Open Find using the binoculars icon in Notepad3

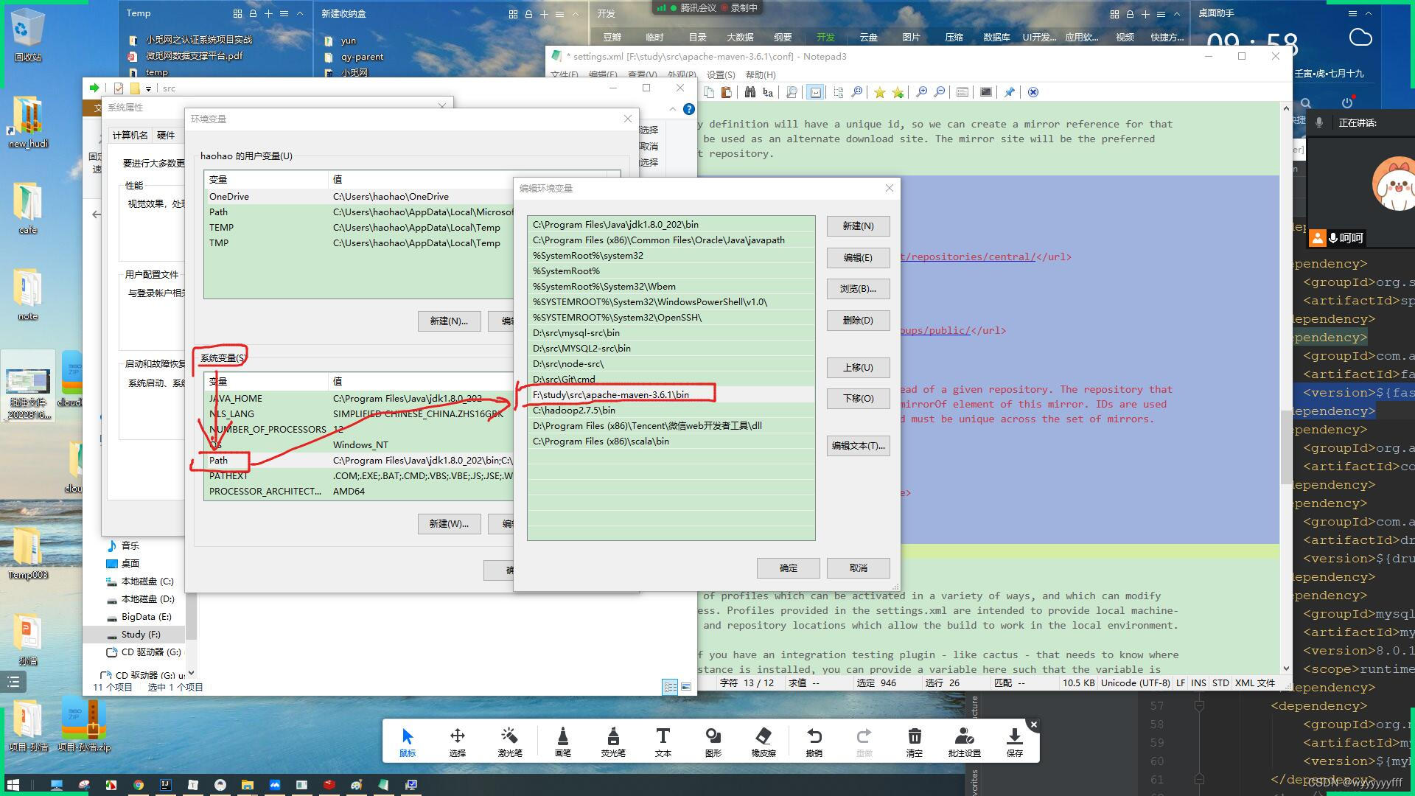(750, 92)
